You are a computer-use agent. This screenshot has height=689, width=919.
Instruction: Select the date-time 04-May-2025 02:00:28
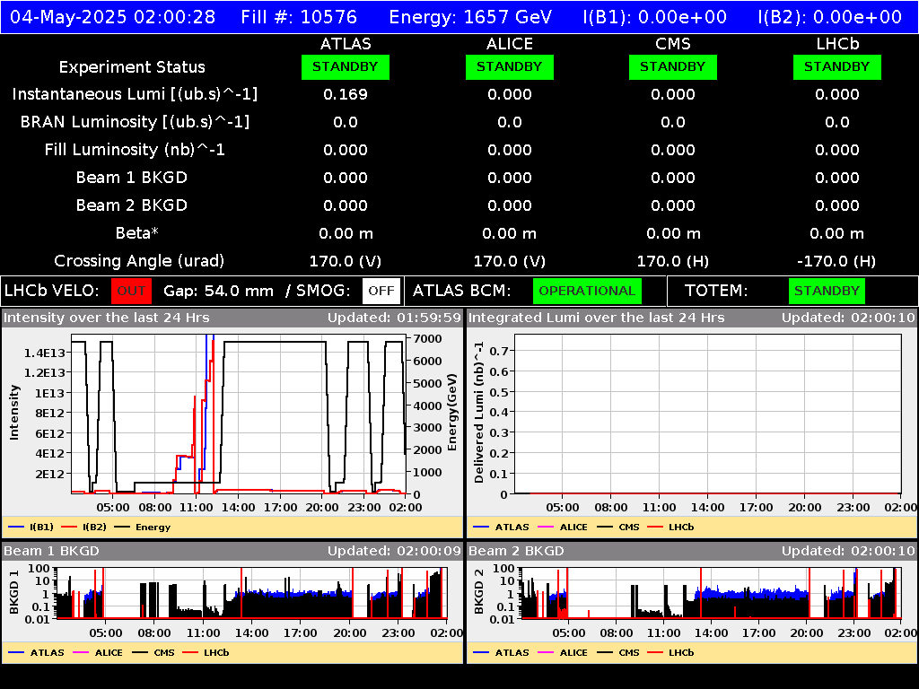pos(112,17)
